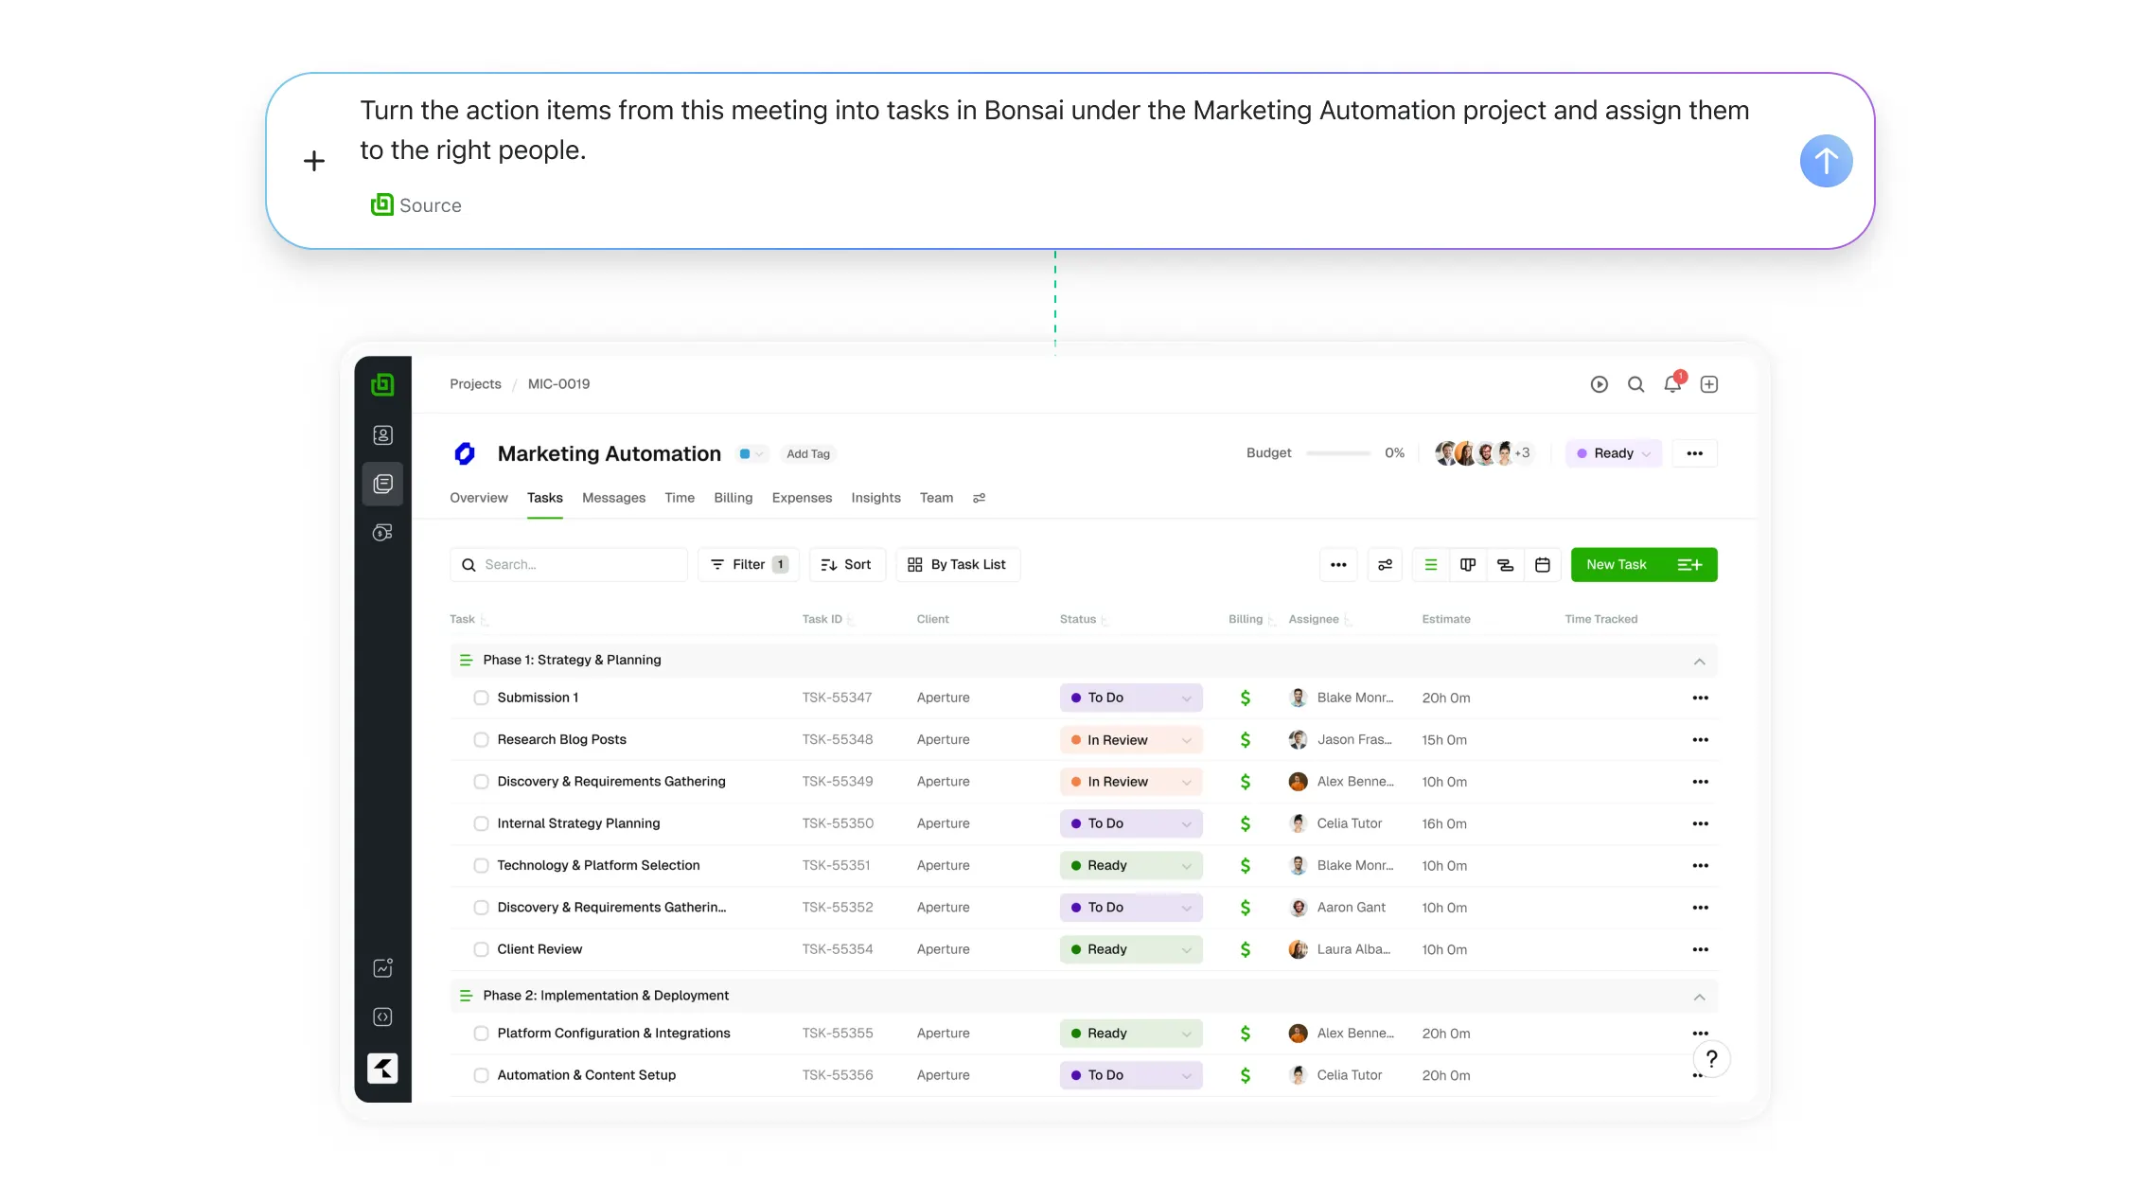The width and height of the screenshot is (2139, 1202).
Task: Switch to timeline Gantt view
Action: (x=1505, y=565)
